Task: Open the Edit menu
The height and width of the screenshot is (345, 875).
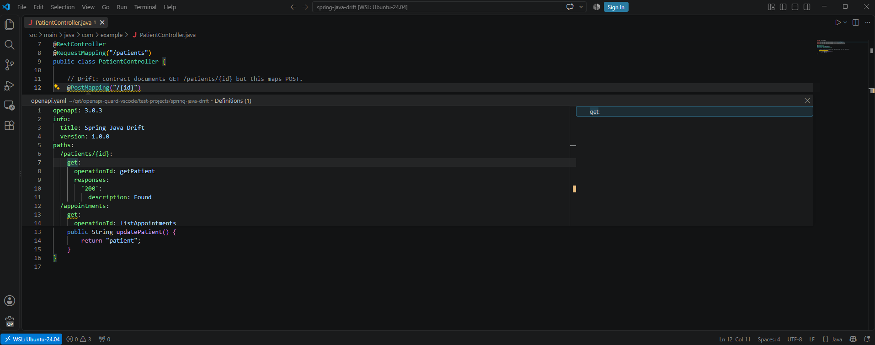Action: click(x=38, y=7)
